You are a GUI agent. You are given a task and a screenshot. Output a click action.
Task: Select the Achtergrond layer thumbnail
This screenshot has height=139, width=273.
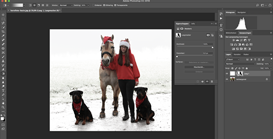(232, 79)
